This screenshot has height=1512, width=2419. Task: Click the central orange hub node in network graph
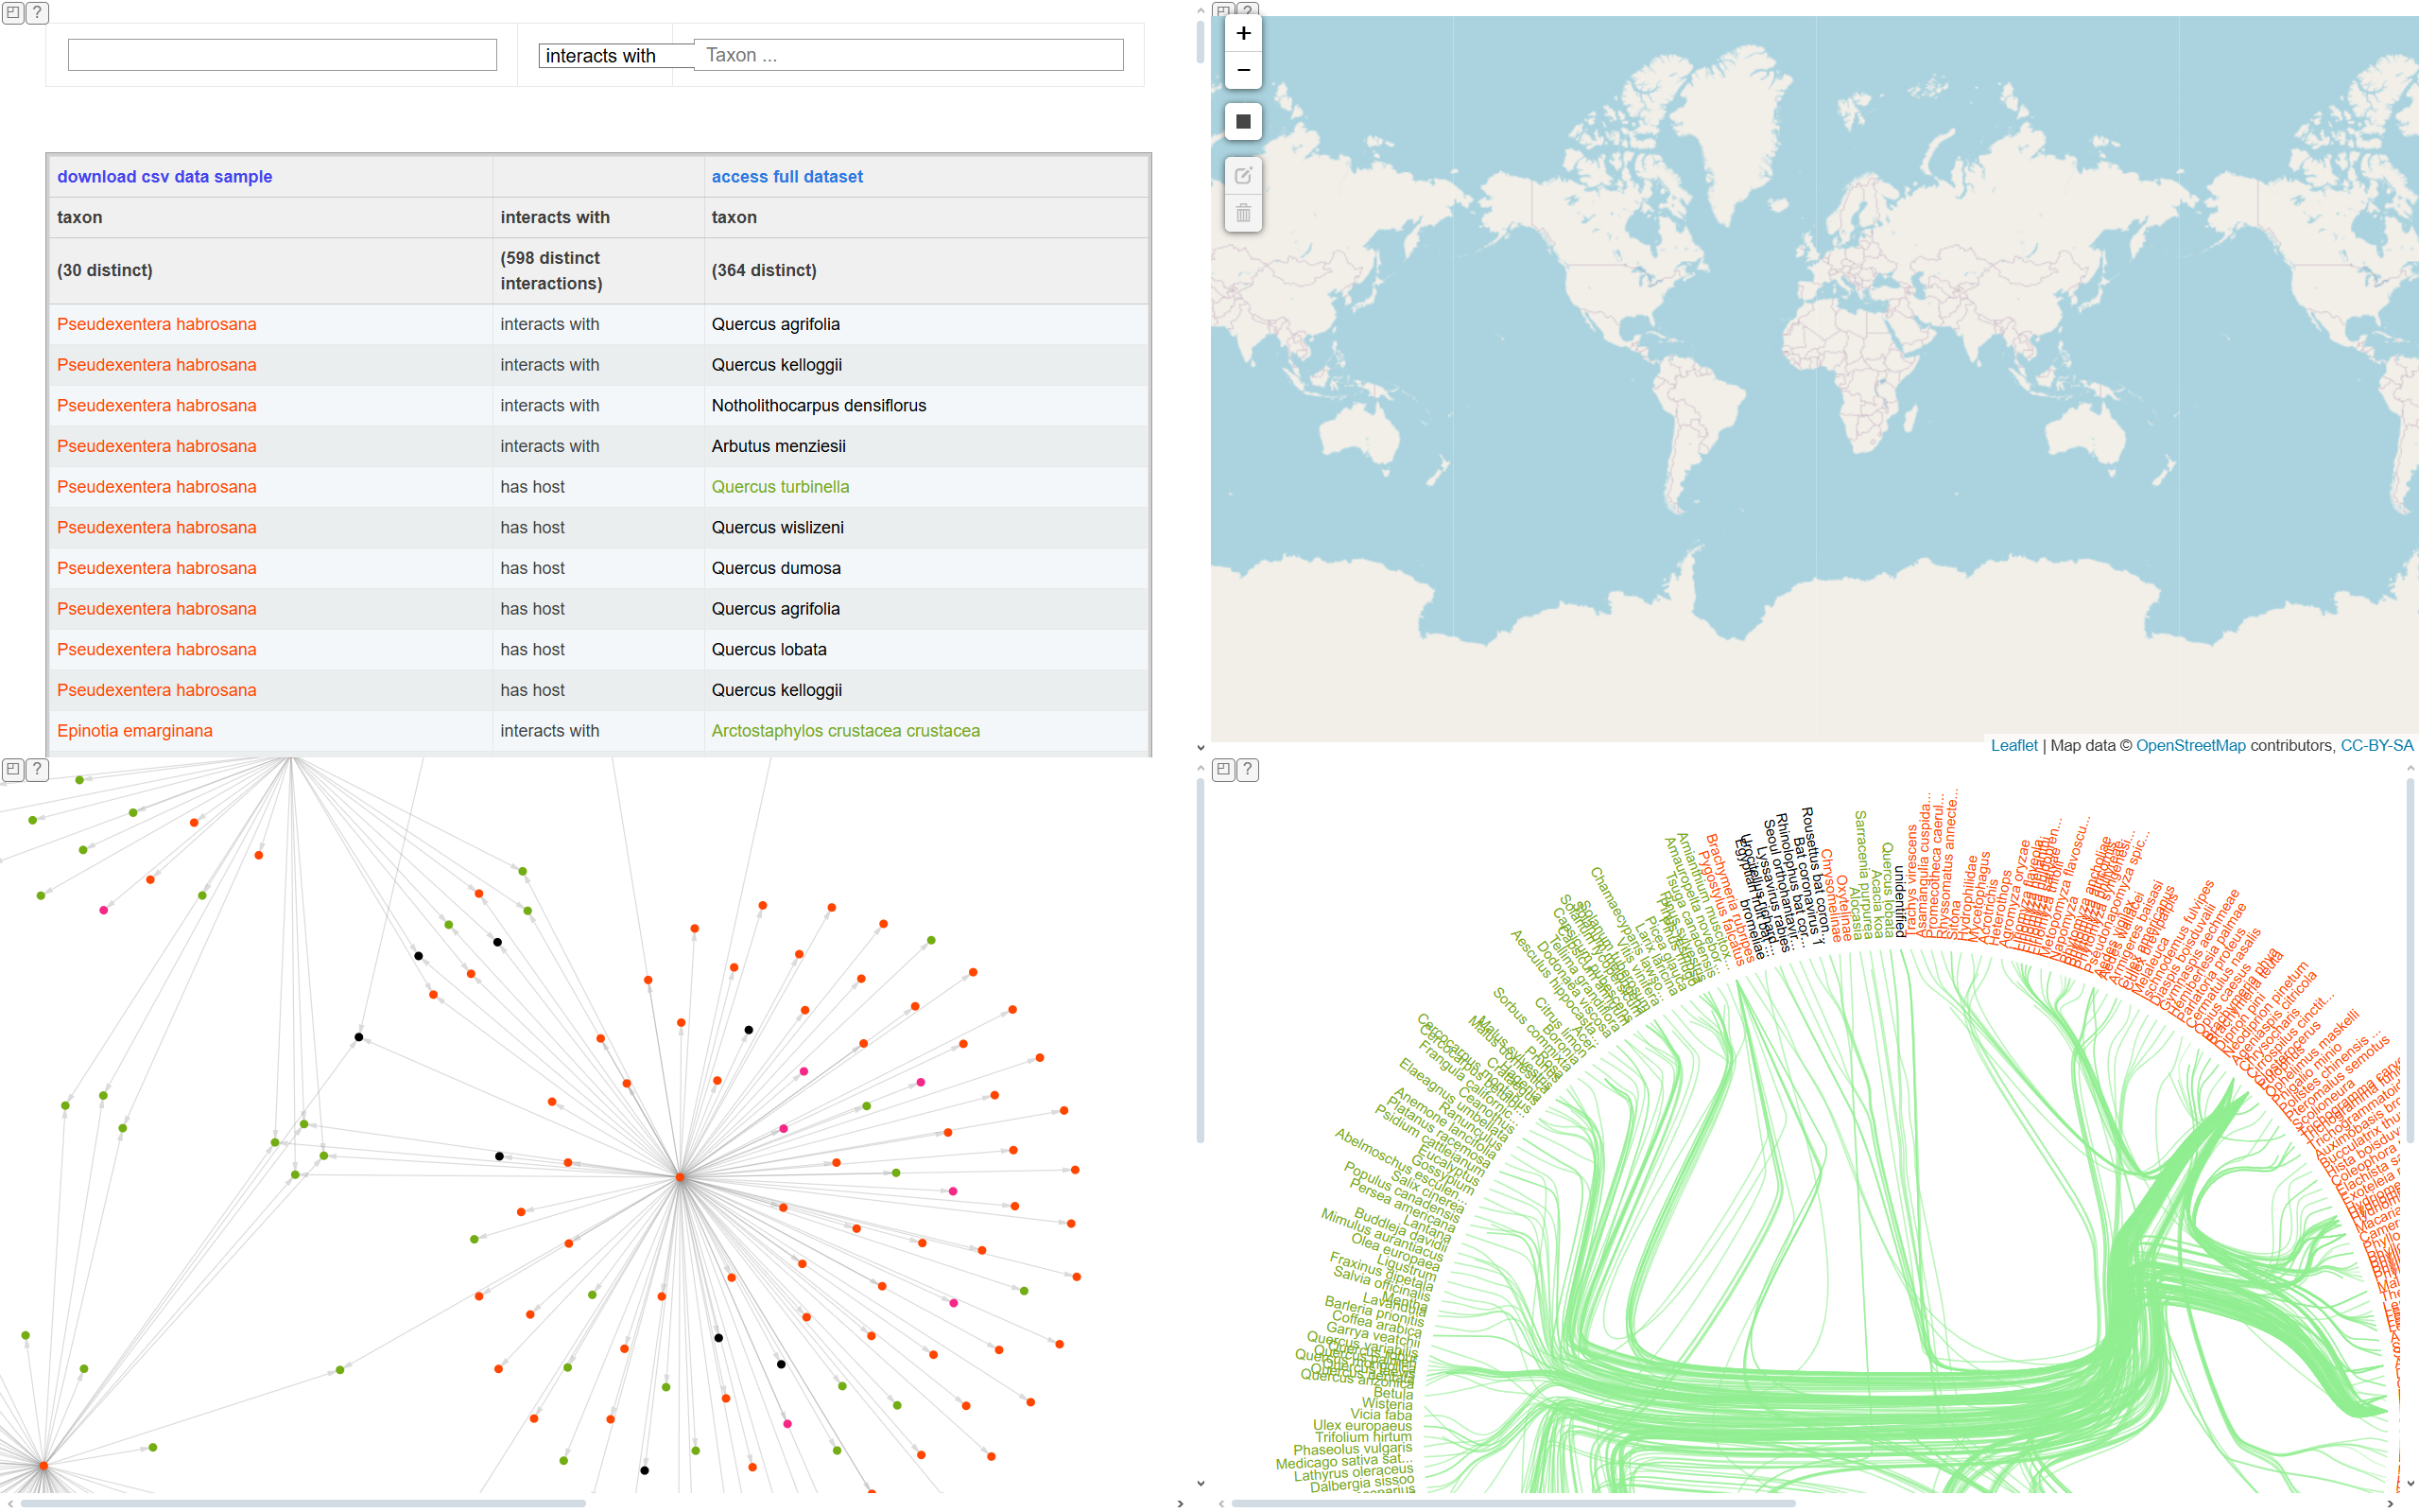(681, 1177)
